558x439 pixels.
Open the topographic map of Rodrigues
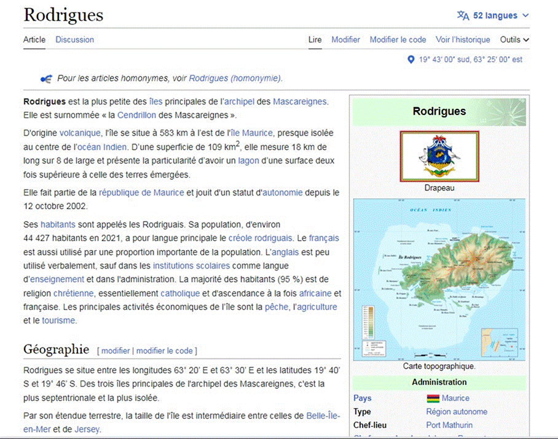coord(439,280)
